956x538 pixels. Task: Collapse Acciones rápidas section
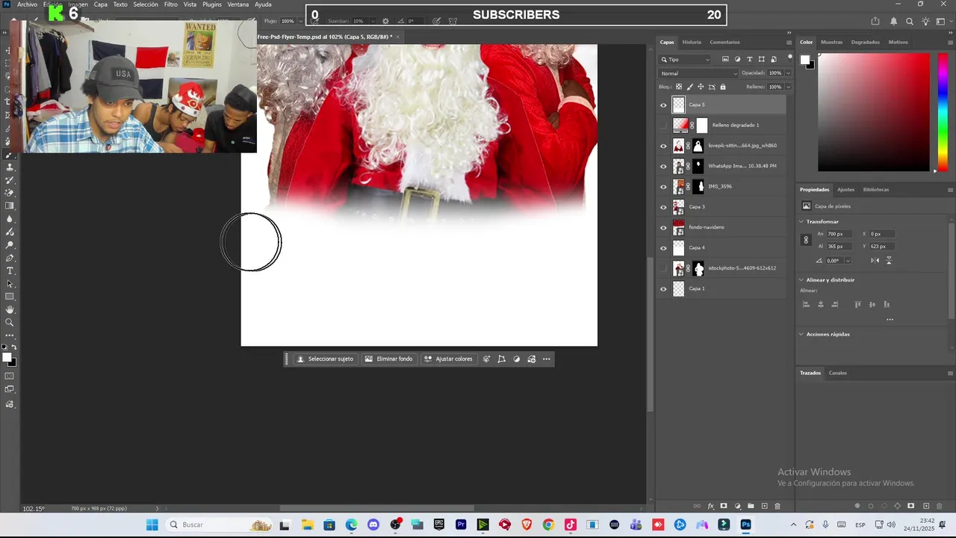(801, 335)
